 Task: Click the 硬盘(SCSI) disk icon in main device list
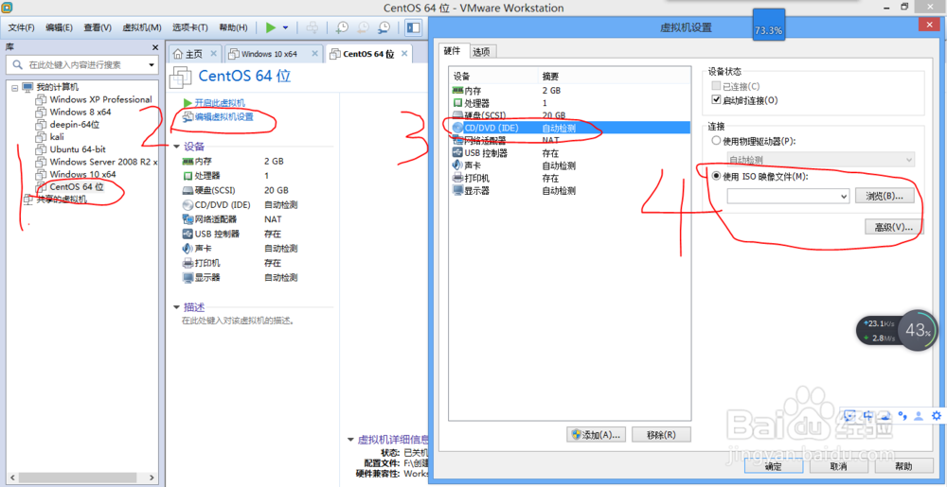pyautogui.click(x=188, y=190)
